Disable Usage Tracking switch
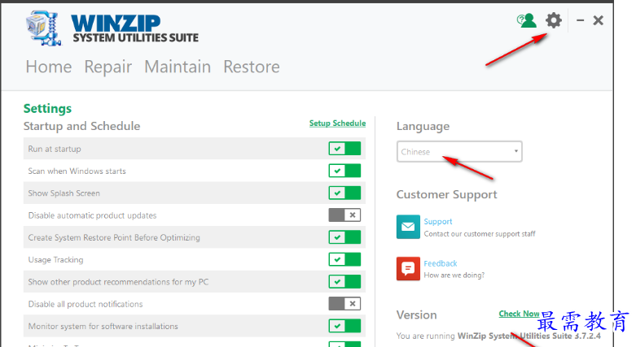The image size is (636, 347). (344, 259)
